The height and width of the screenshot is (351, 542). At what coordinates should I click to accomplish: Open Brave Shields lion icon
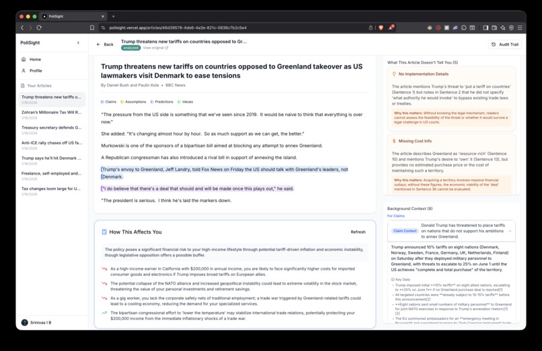(x=381, y=28)
